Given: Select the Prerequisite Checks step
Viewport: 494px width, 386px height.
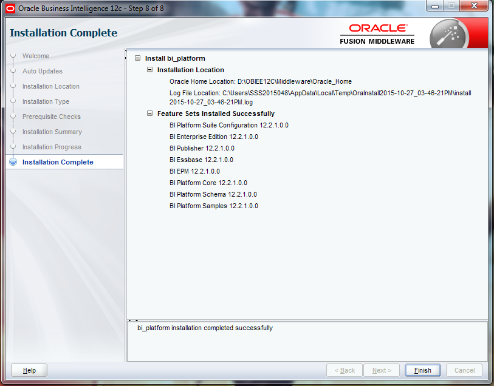Looking at the screenshot, I should (52, 117).
